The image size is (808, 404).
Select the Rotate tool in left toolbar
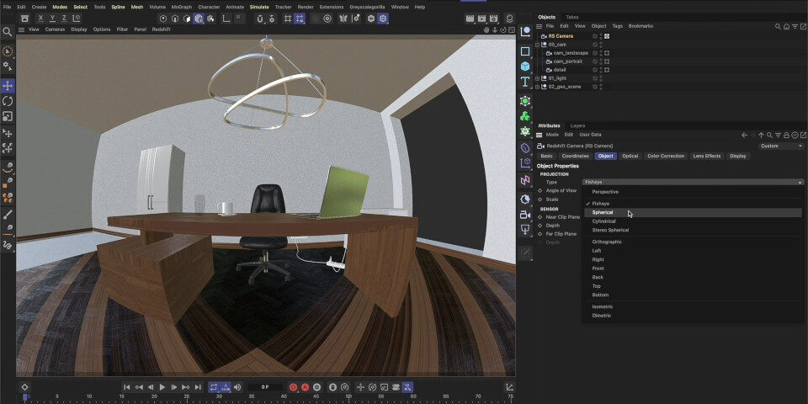[x=8, y=101]
